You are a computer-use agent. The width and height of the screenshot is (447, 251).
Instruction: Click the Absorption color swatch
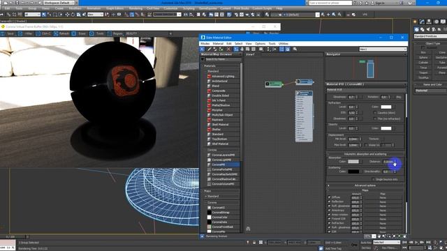click(353, 162)
